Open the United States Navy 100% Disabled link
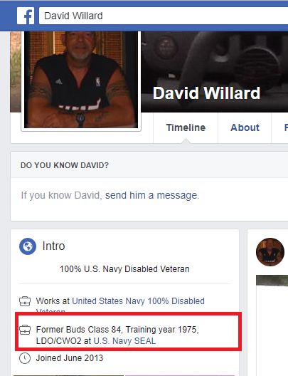The width and height of the screenshot is (288, 376). pos(139,301)
